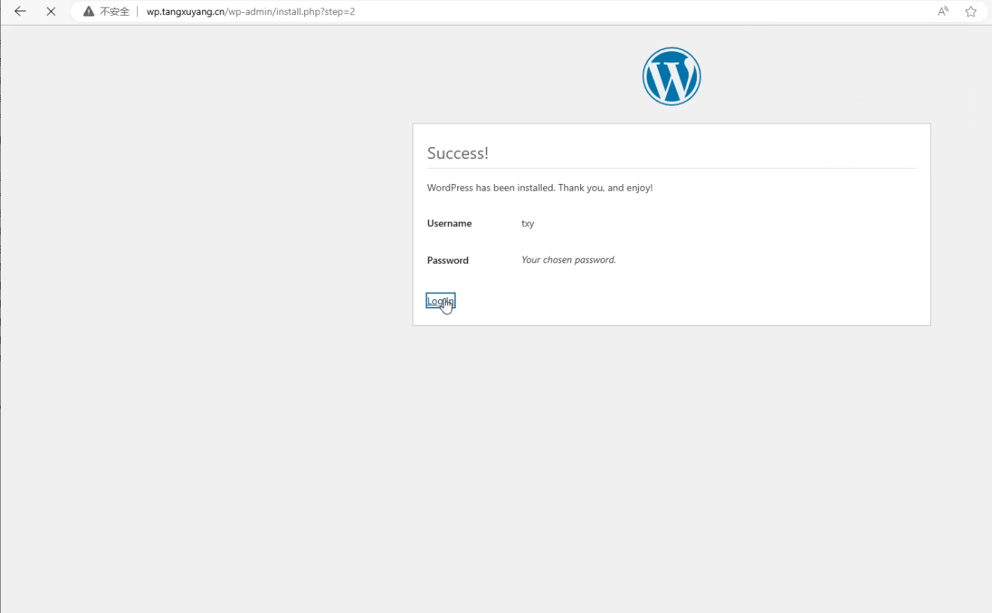The image size is (992, 613).
Task: Click the 'Success!' heading
Action: tap(458, 153)
